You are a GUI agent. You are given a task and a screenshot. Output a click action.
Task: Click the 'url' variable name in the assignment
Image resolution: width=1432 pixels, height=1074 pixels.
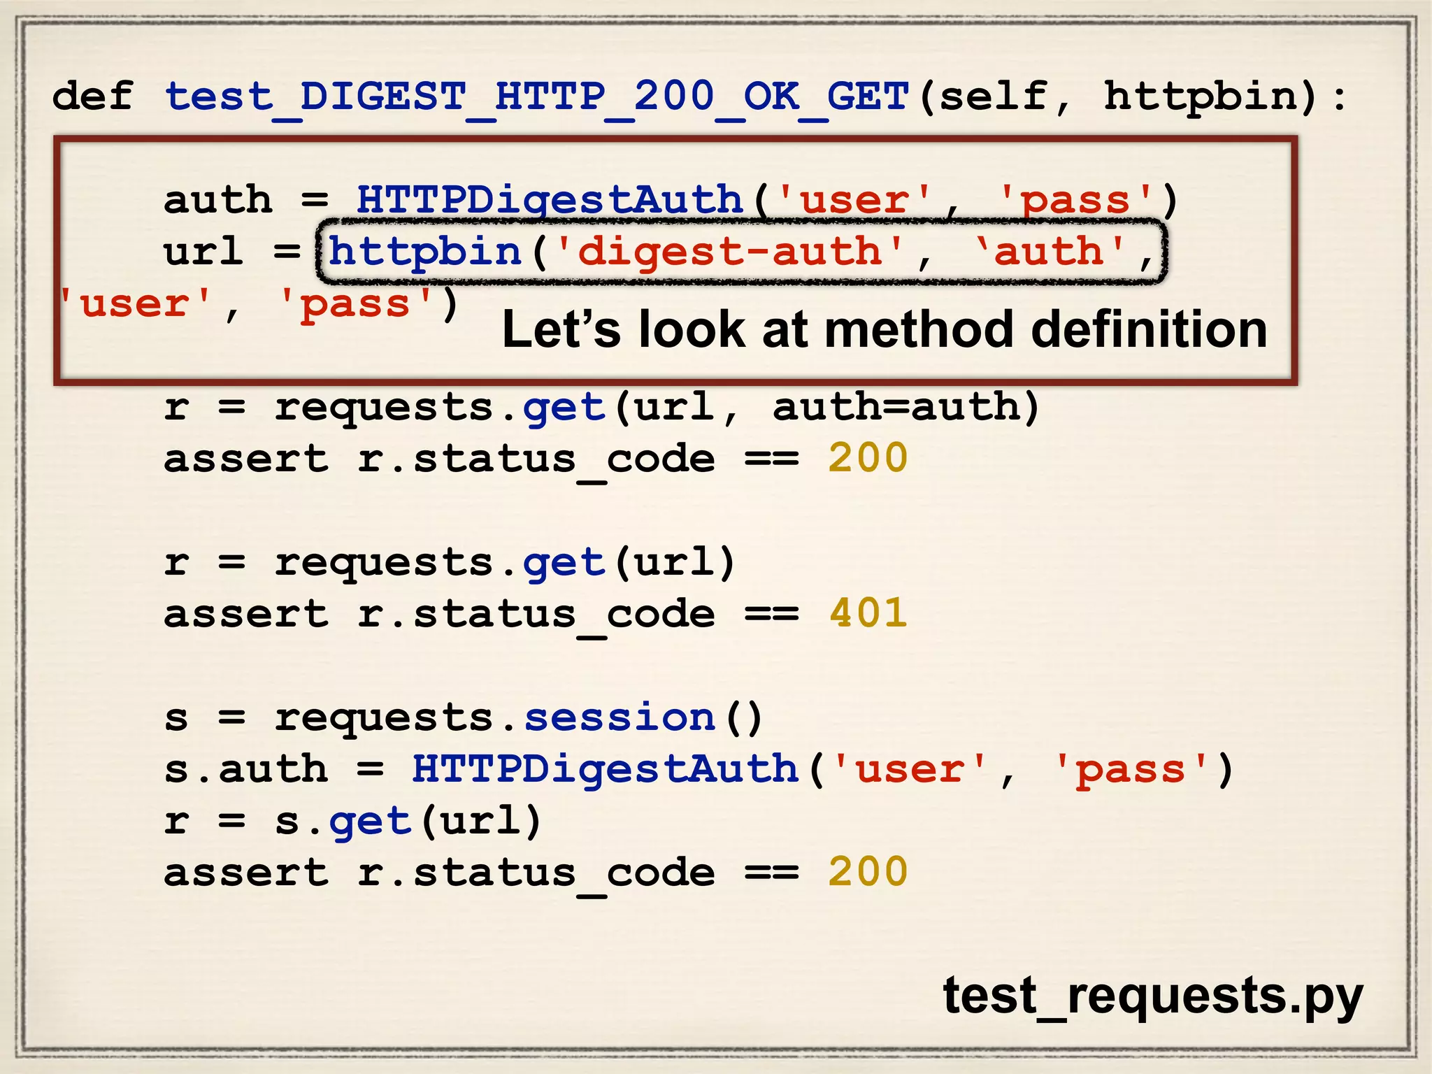pos(203,252)
